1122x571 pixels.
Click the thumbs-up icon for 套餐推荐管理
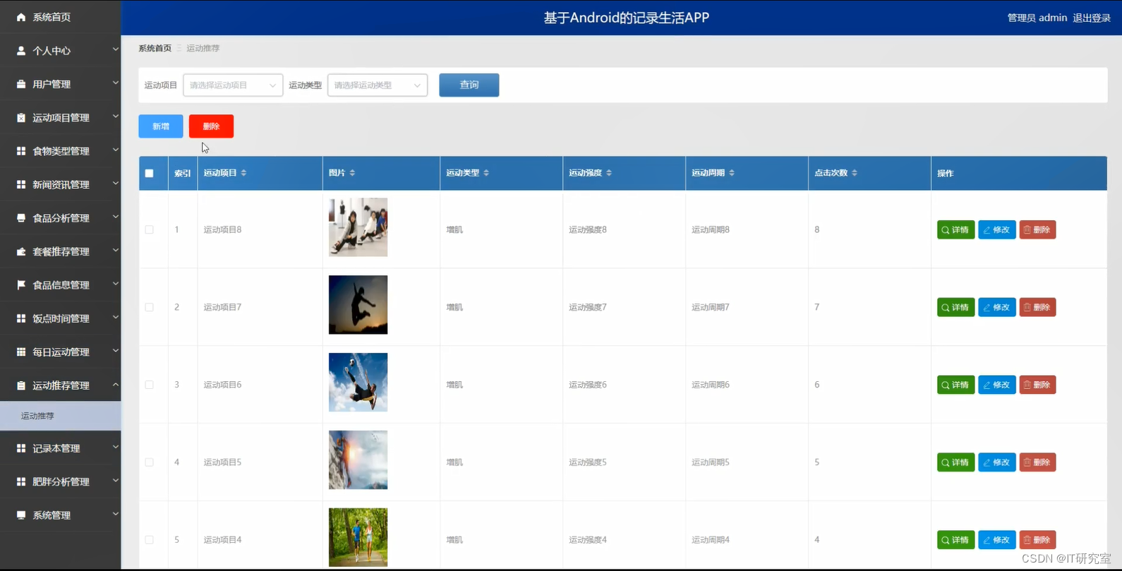click(x=21, y=251)
